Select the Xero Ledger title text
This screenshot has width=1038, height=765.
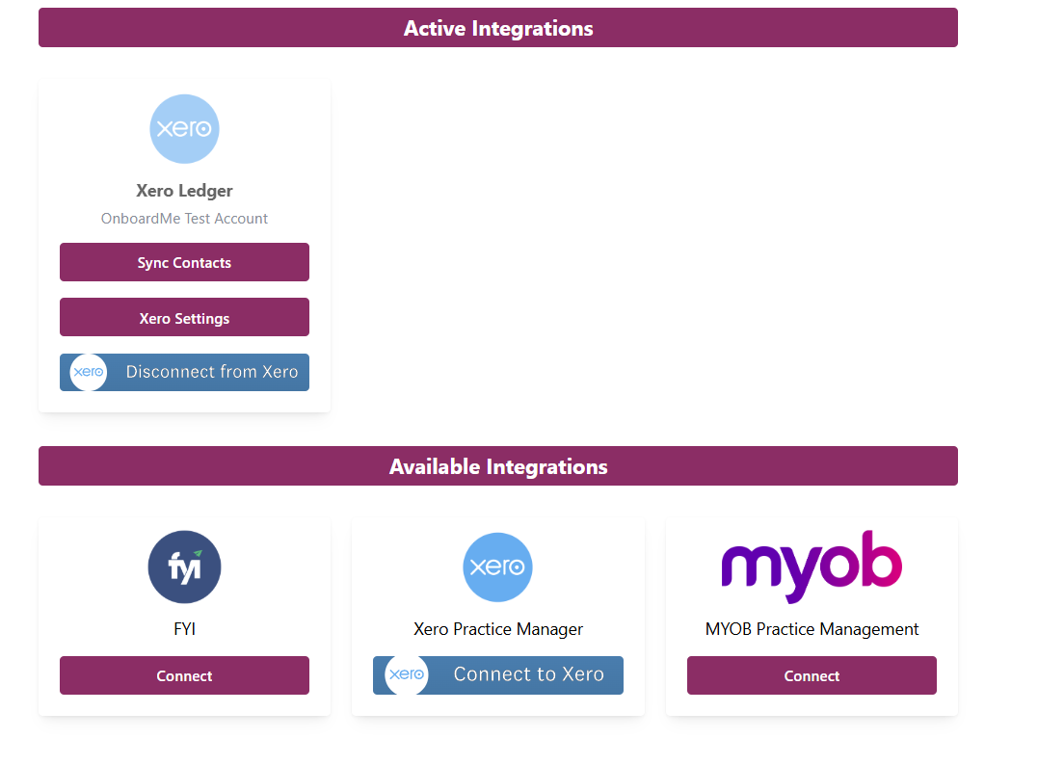tap(184, 191)
